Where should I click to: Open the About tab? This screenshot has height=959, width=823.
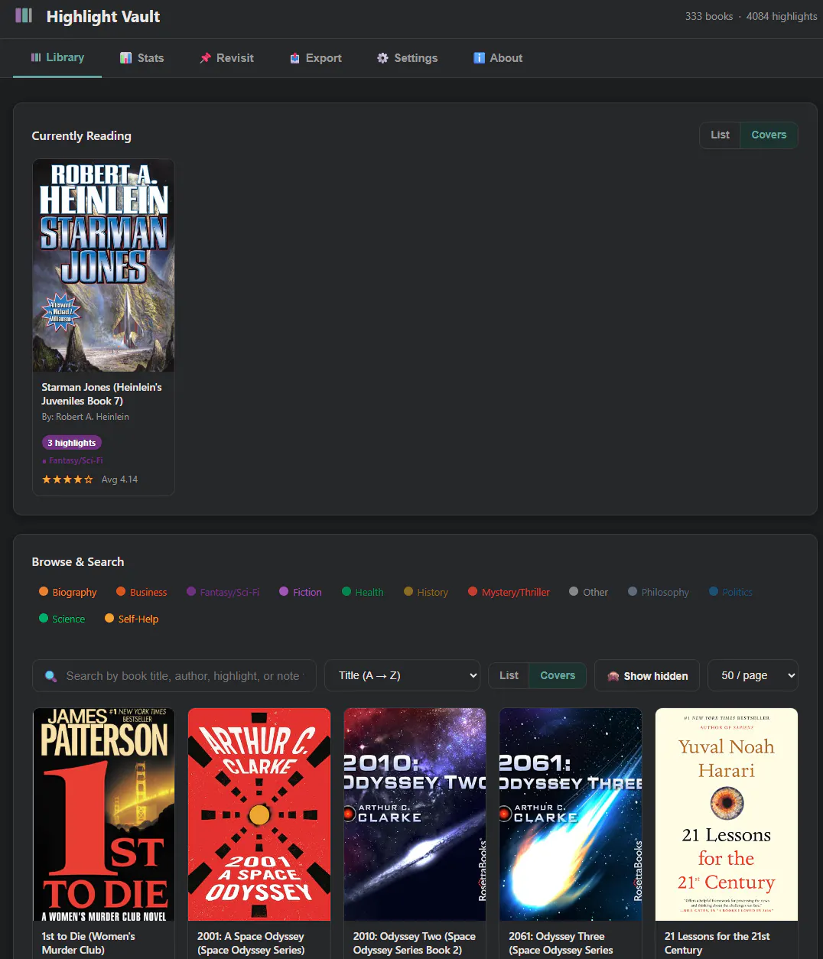[x=498, y=58]
